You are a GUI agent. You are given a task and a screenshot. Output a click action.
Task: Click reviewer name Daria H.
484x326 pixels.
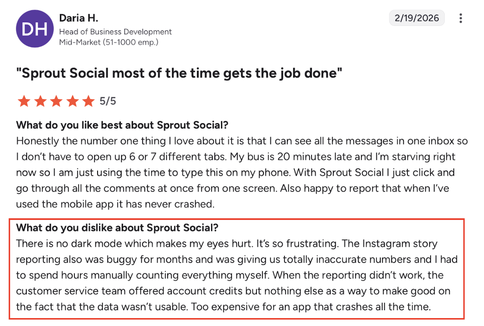(79, 18)
